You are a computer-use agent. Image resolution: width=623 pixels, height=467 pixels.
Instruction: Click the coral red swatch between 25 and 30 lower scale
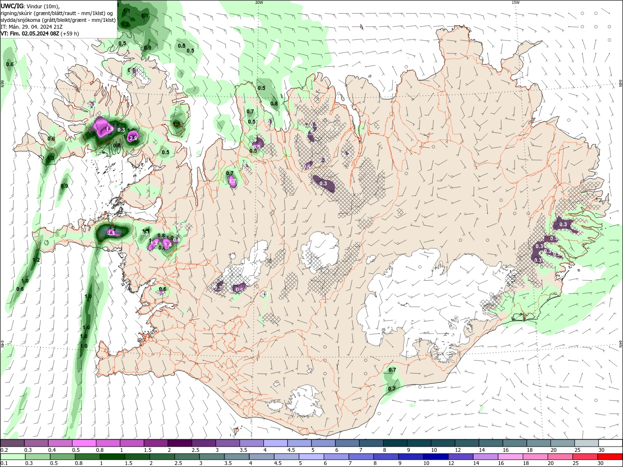pyautogui.click(x=586, y=457)
